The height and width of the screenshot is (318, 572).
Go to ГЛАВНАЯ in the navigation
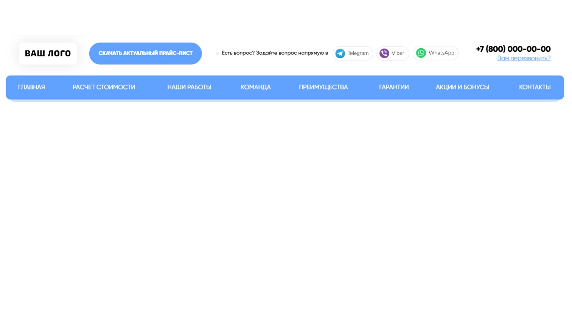[31, 87]
